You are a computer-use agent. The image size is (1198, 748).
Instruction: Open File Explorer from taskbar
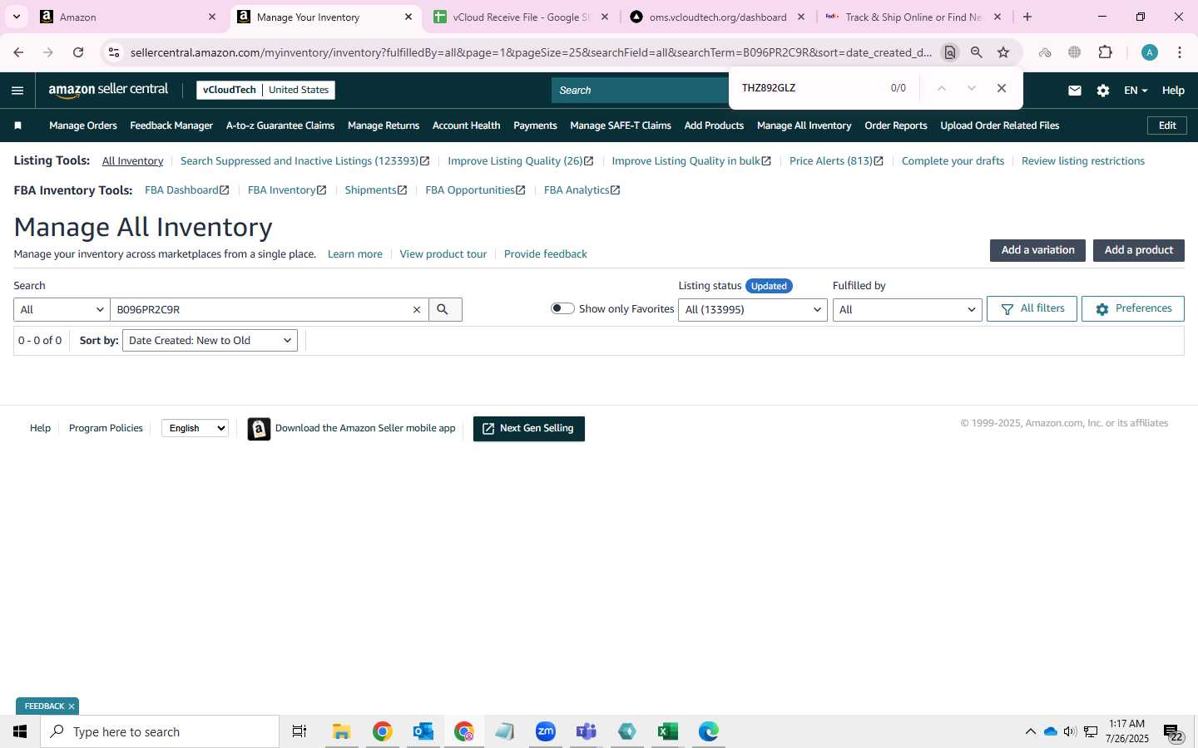click(x=341, y=731)
